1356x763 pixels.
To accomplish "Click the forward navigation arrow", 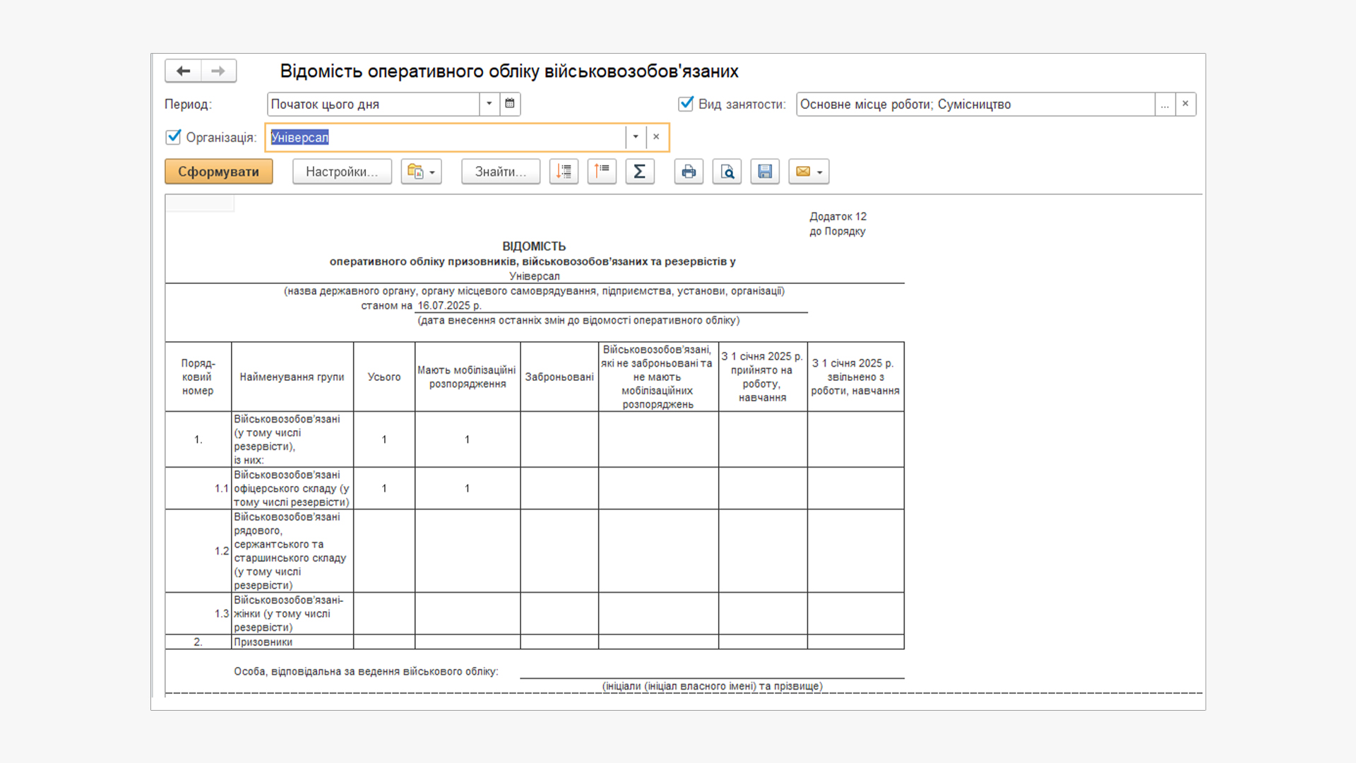I will pos(218,71).
